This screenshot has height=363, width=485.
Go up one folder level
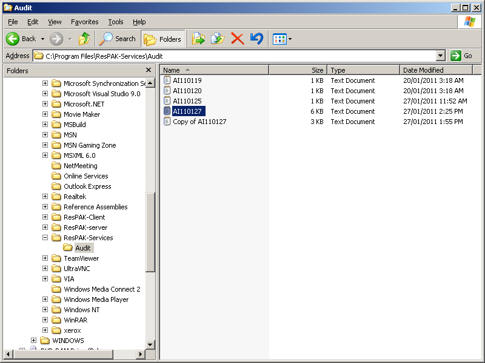[84, 39]
